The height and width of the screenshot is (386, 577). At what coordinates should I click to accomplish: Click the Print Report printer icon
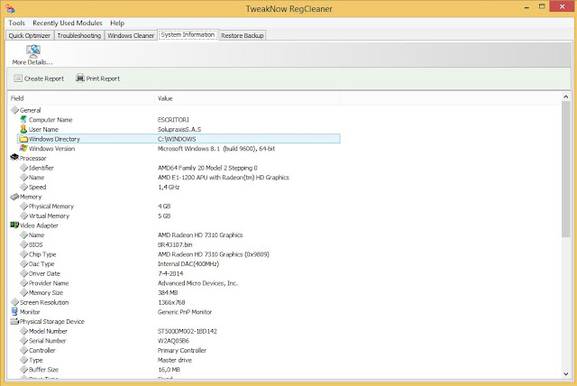[x=80, y=78]
